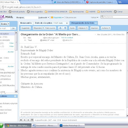Click message pane scrollbar down arrow

point(127,116)
